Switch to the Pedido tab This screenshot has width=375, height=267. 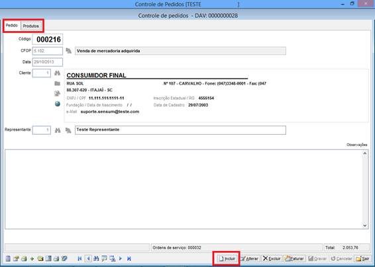click(12, 25)
